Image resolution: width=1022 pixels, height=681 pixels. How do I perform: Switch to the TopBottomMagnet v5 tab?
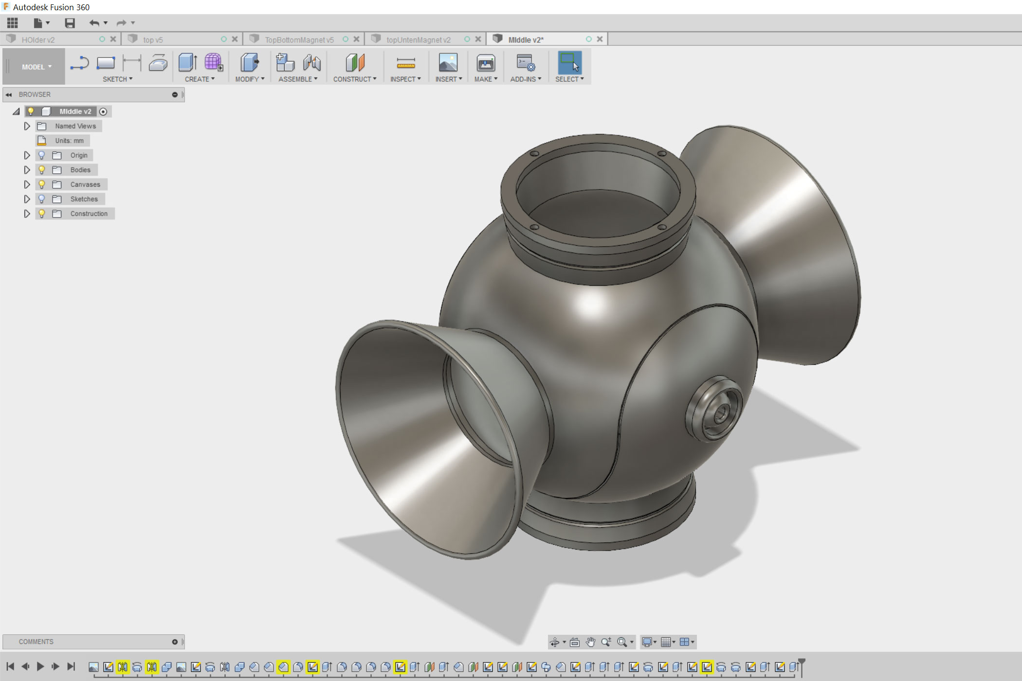tap(299, 39)
